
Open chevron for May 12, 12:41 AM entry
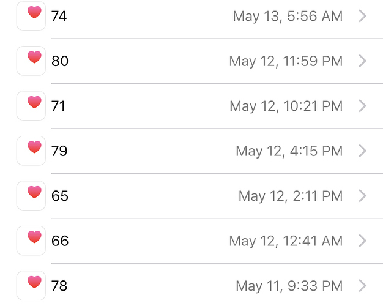(362, 241)
